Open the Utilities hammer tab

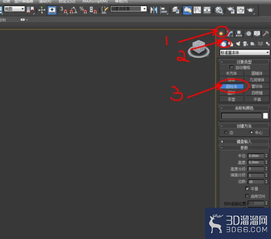tap(266, 33)
